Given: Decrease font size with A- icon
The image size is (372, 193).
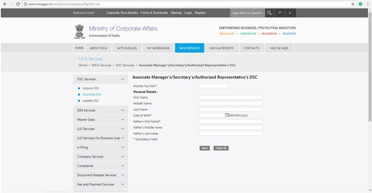Looking at the screenshot, I should pos(291,13).
